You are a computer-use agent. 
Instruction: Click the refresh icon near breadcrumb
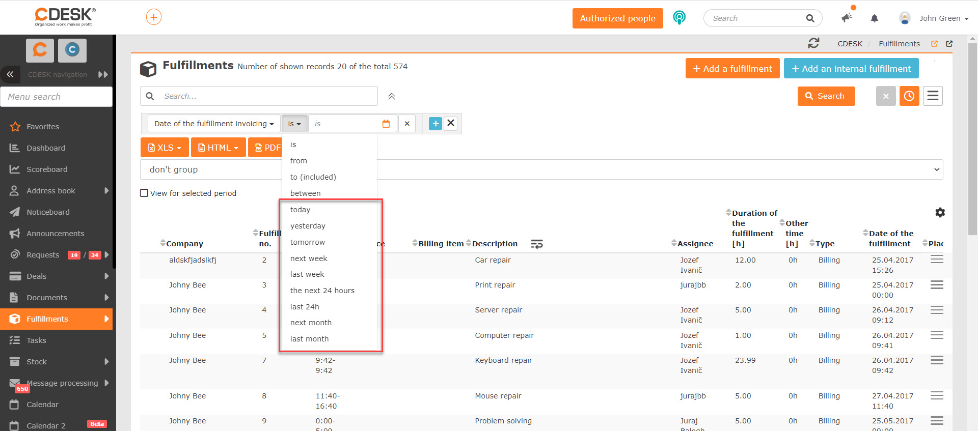click(x=813, y=43)
